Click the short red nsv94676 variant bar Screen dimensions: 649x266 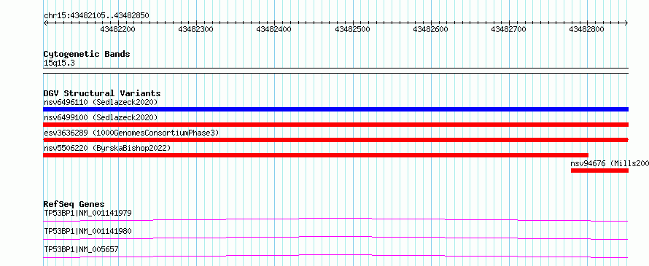599,171
